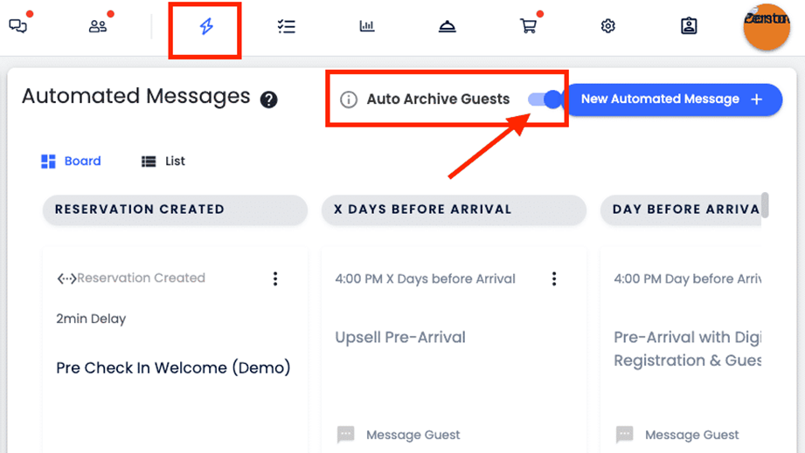
Task: Switch to the List view tab
Action: tap(163, 161)
